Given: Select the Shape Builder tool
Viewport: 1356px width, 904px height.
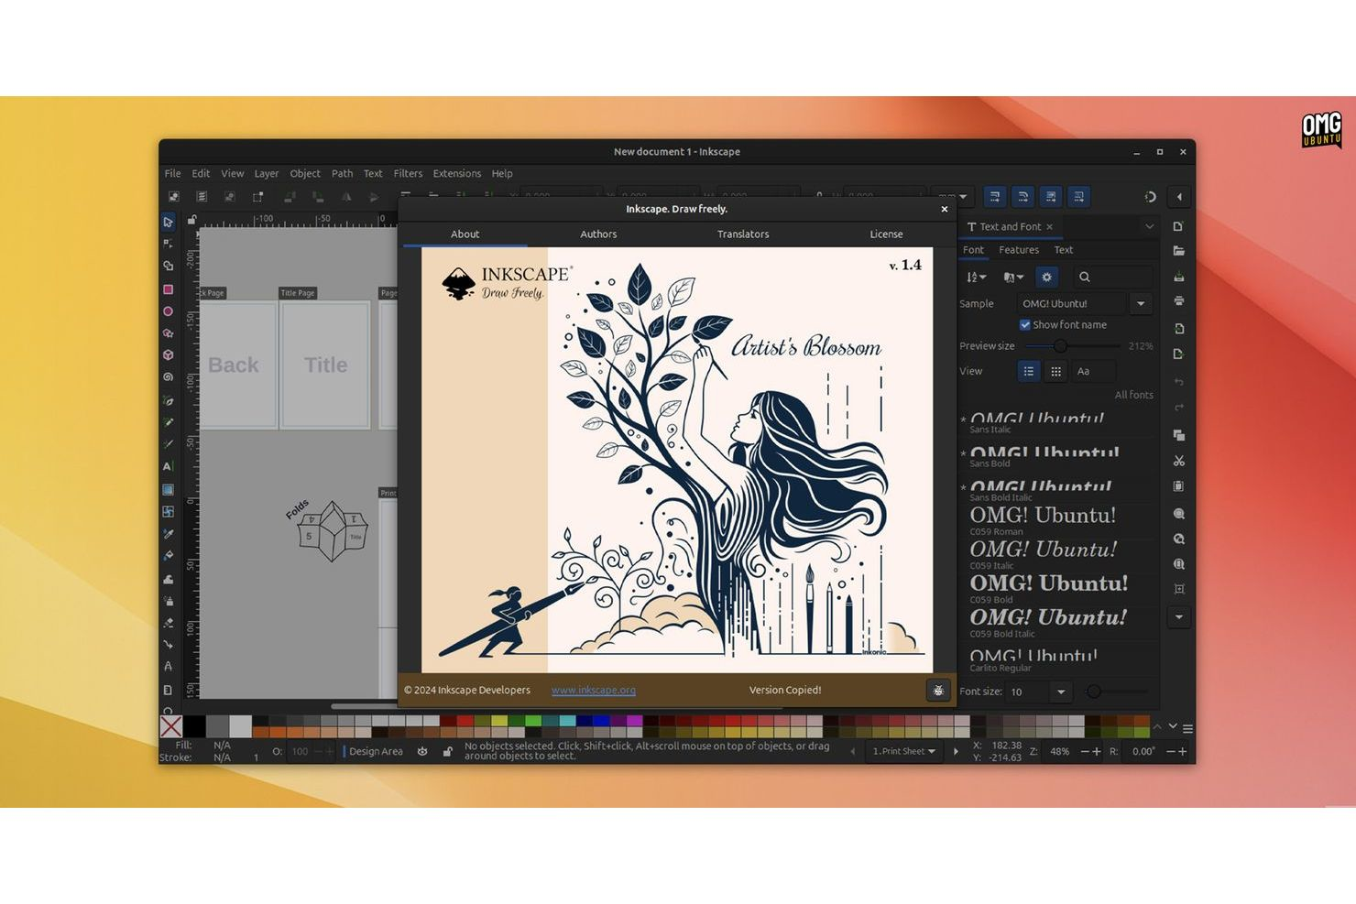Looking at the screenshot, I should click(x=168, y=267).
